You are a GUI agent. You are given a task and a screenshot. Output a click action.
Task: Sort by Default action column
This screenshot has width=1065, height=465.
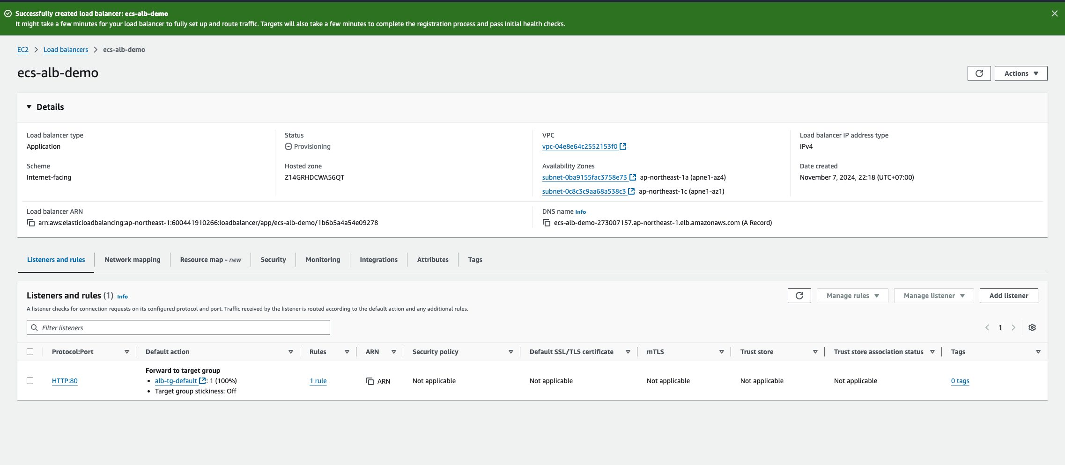(x=291, y=352)
